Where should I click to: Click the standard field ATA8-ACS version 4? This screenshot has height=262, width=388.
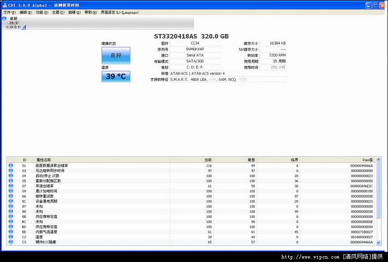(x=228, y=73)
